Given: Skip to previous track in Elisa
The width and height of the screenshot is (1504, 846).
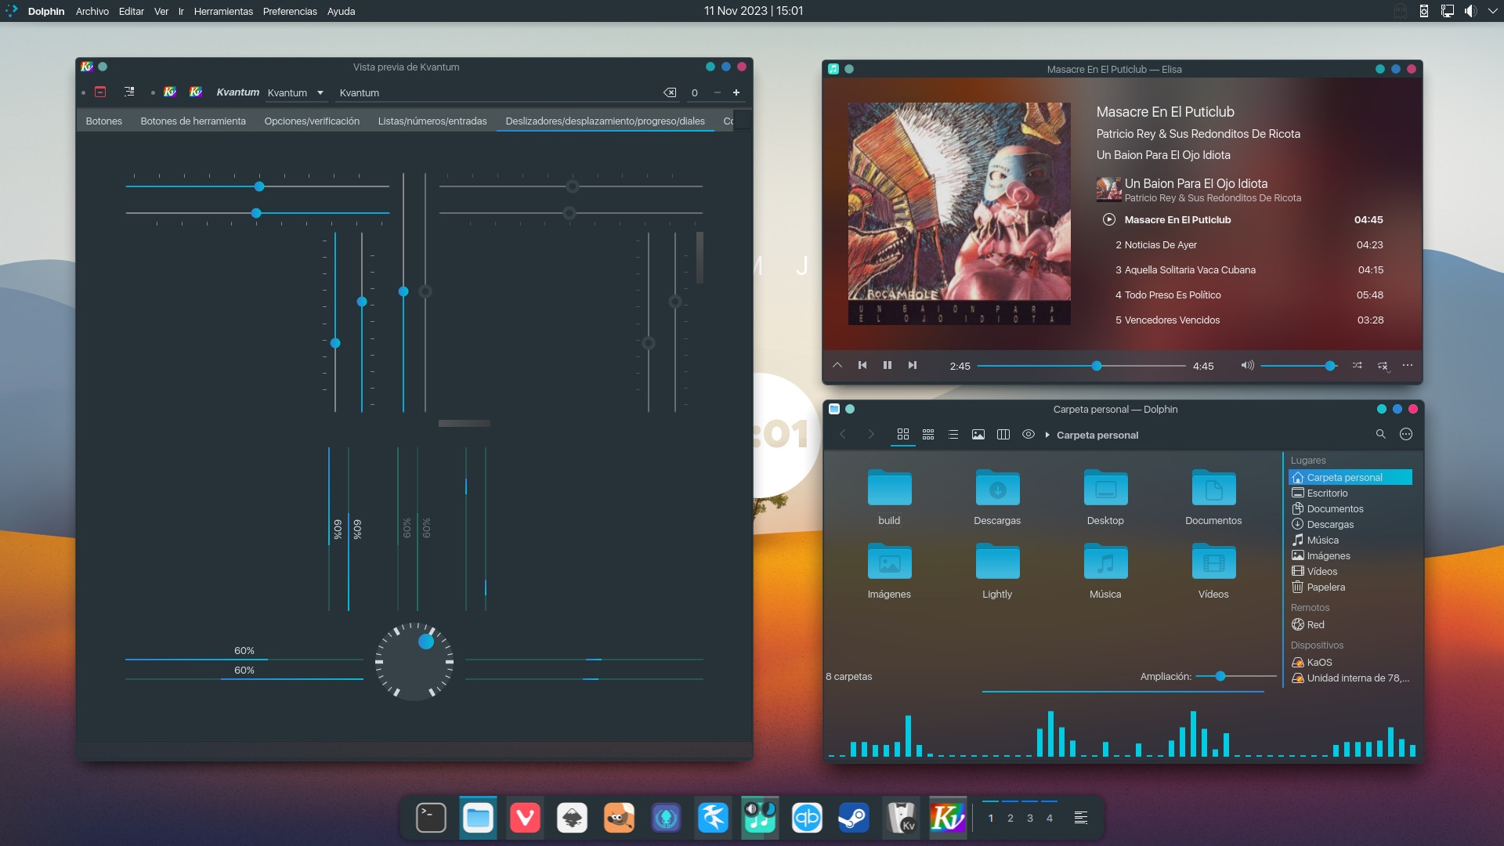Looking at the screenshot, I should tap(862, 365).
